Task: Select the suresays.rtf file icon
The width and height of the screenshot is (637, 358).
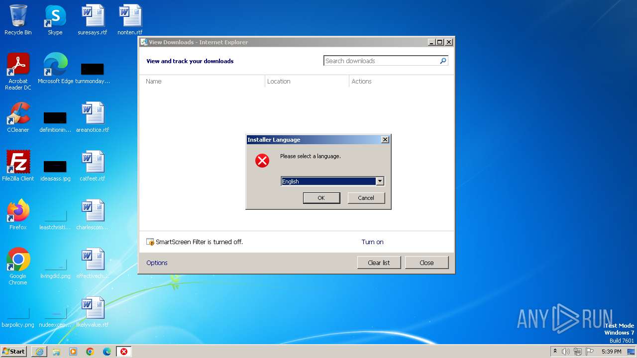Action: click(93, 20)
